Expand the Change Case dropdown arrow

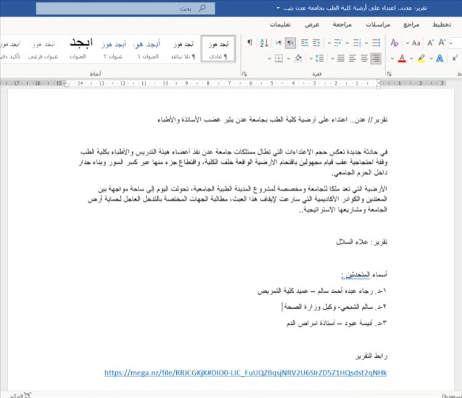(408, 43)
